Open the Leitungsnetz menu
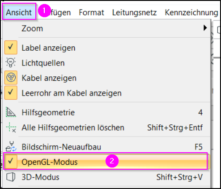 tap(134, 13)
